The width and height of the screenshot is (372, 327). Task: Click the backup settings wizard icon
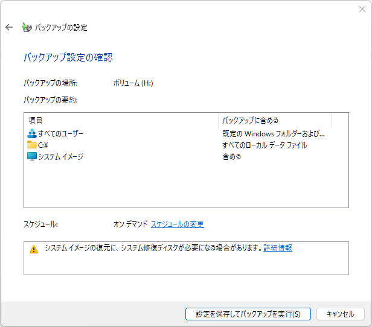tap(27, 27)
